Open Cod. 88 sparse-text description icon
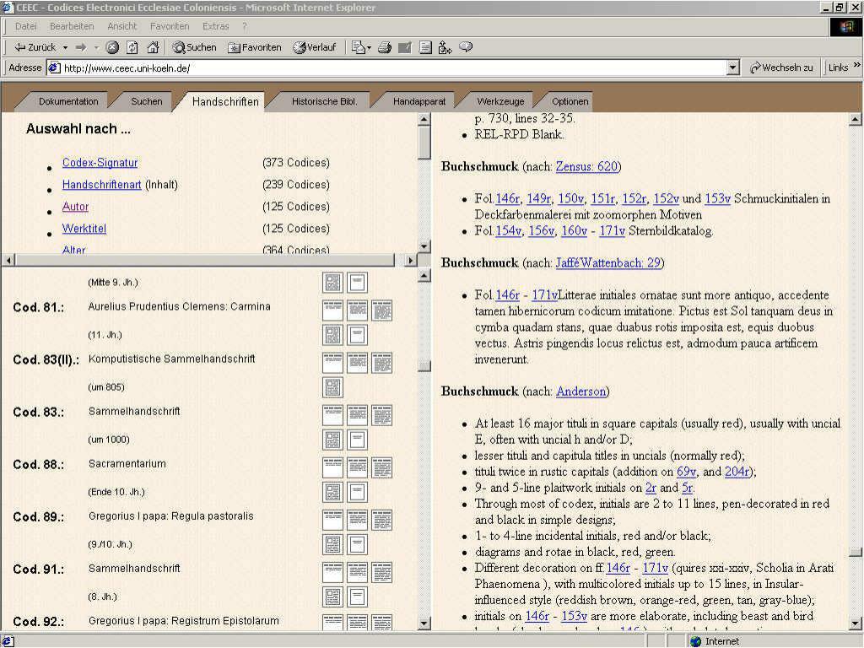The width and height of the screenshot is (864, 648). (332, 467)
